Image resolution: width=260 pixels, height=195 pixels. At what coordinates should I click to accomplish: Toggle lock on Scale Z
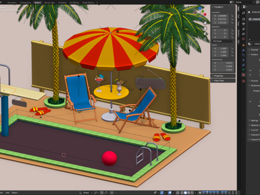click(x=232, y=55)
